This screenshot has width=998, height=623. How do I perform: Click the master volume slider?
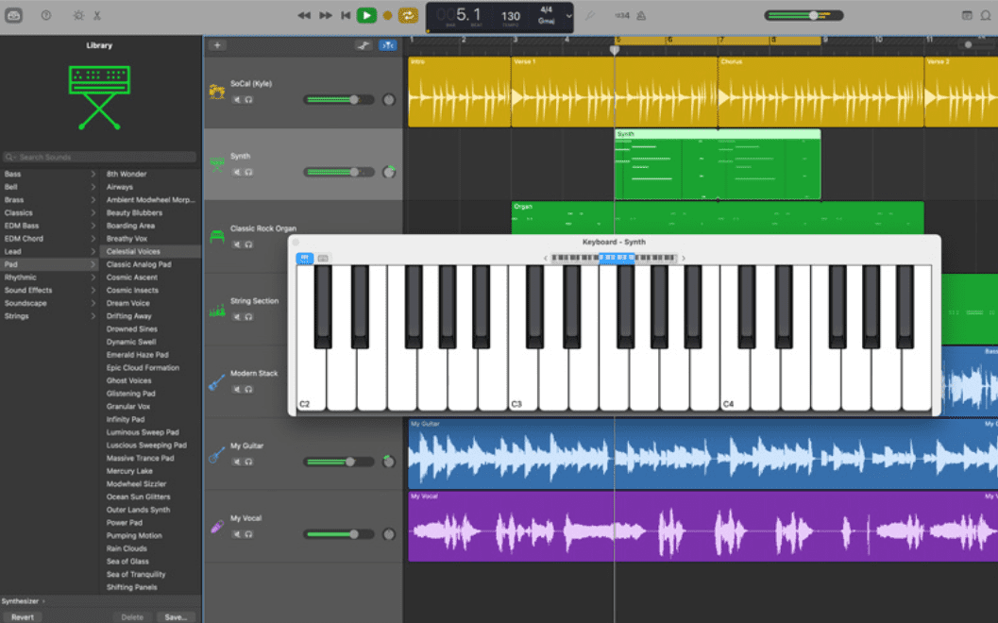point(812,16)
